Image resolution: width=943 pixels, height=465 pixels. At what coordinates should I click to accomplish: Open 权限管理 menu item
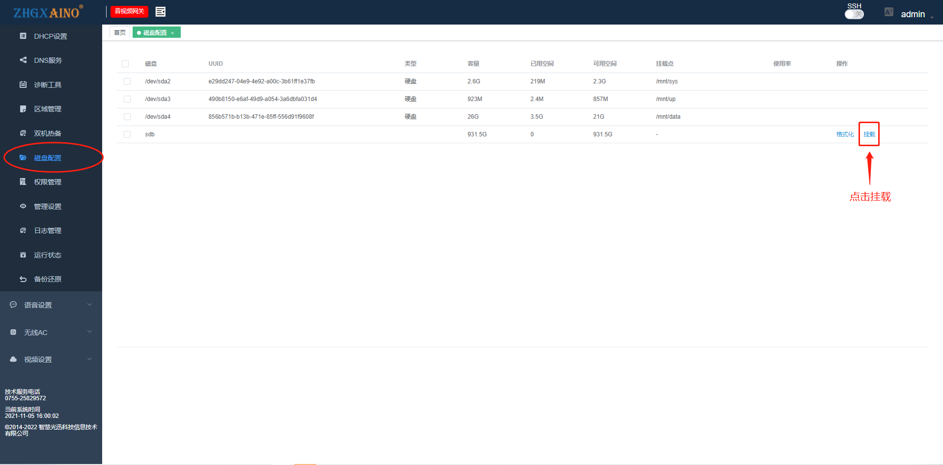coord(48,182)
